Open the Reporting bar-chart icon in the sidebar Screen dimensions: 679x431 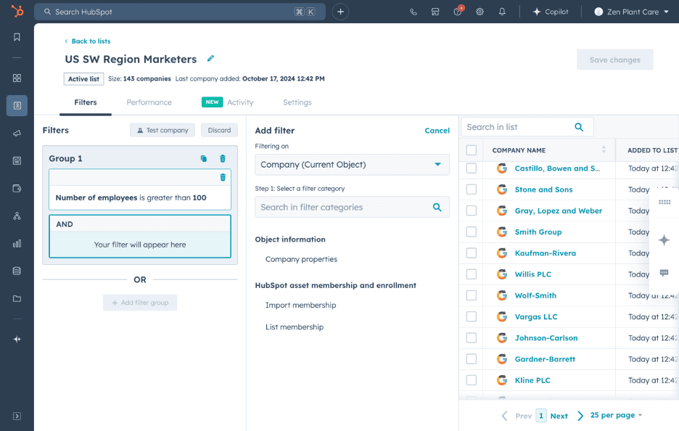point(17,243)
